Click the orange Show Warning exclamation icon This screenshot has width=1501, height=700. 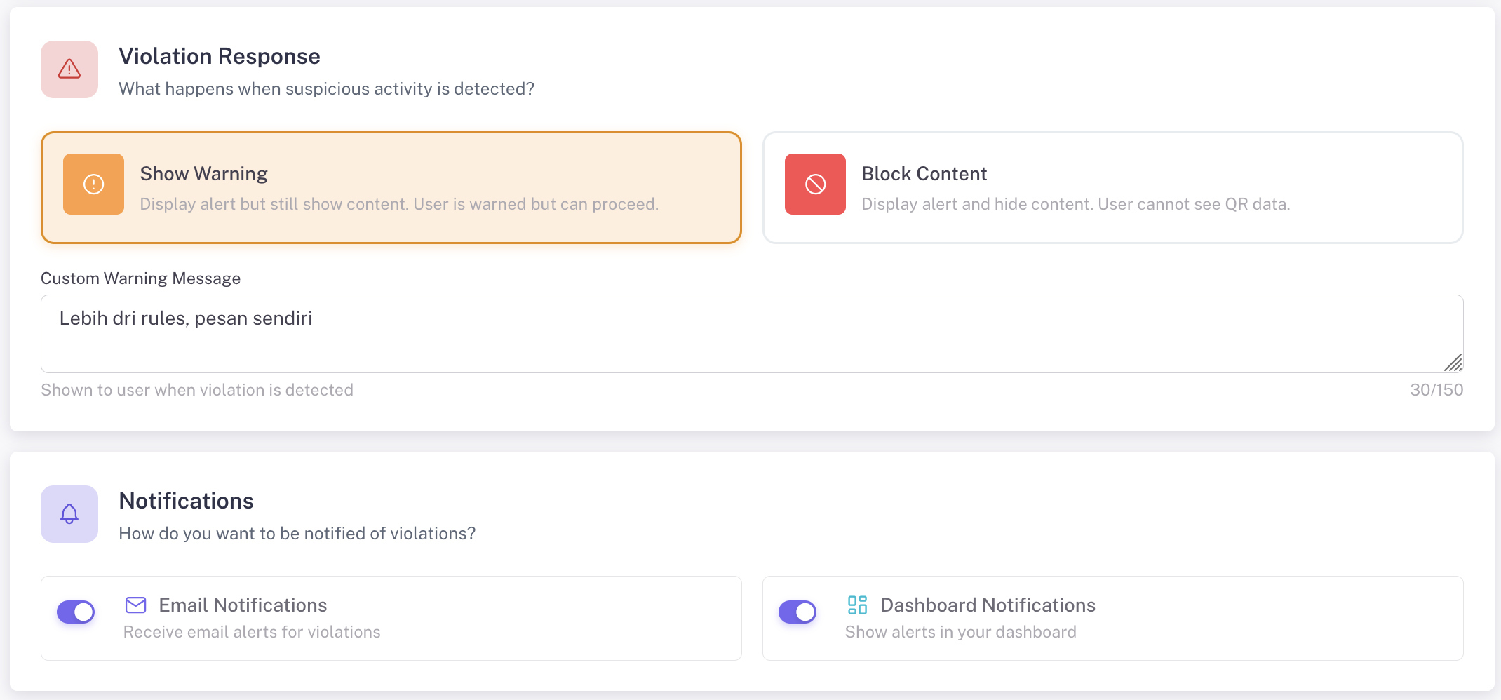coord(93,184)
